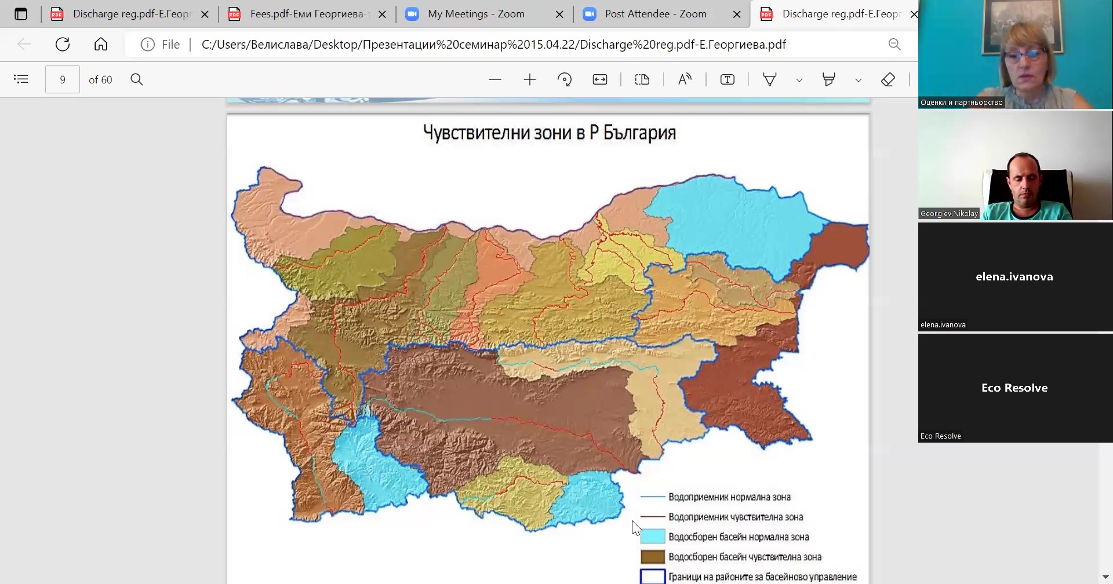This screenshot has height=584, width=1113.
Task: Select the Add text tool
Action: [728, 79]
